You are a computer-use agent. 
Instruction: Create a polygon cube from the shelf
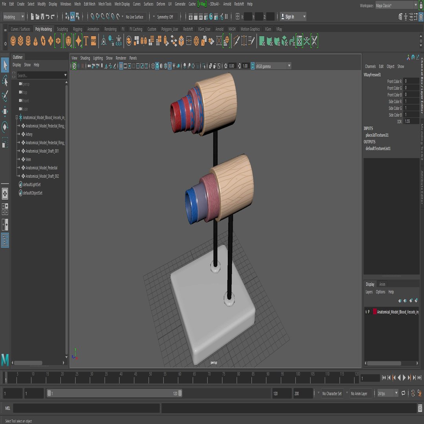pos(20,41)
